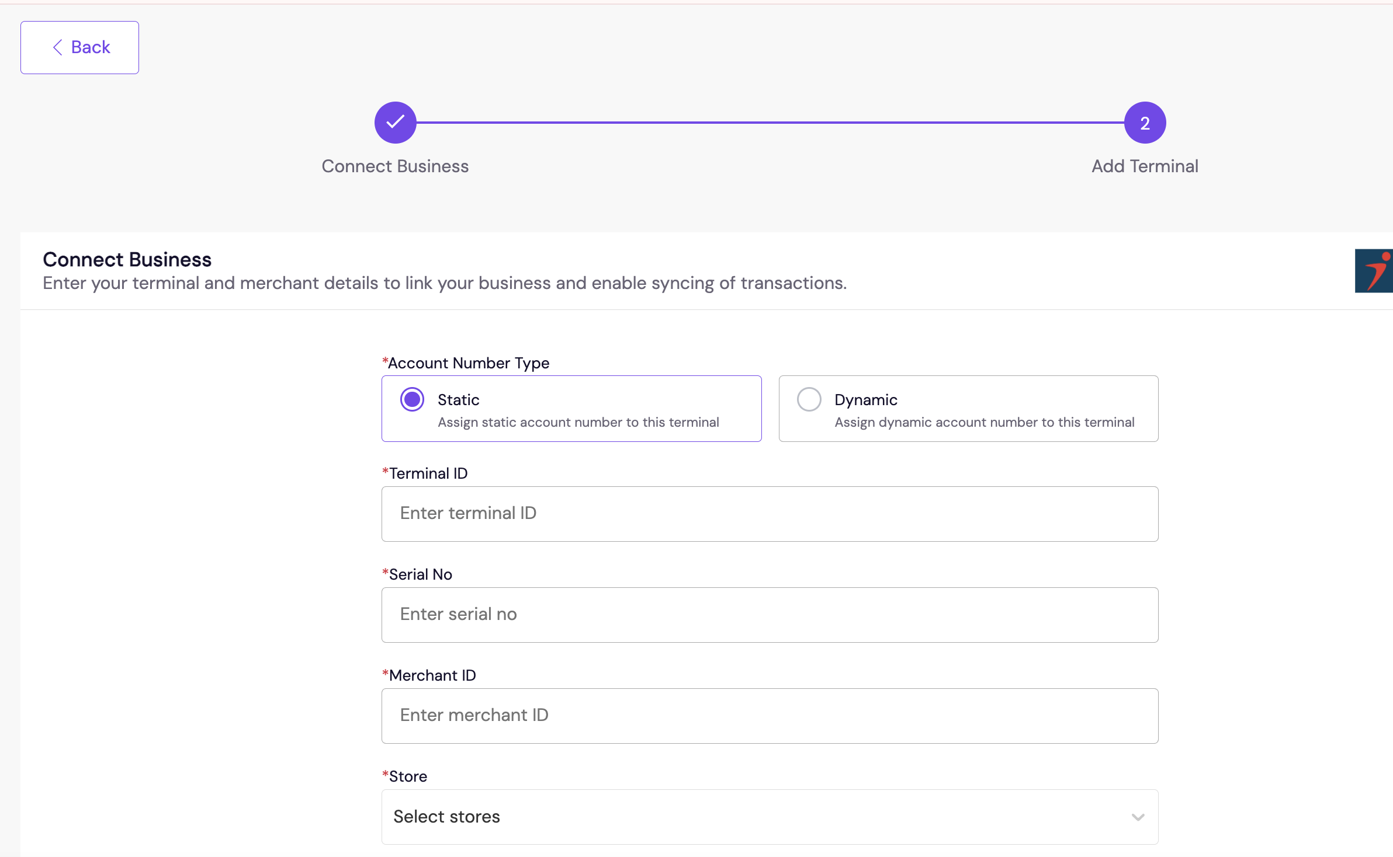Select the Static radio button
The width and height of the screenshot is (1393, 857).
pyautogui.click(x=412, y=400)
